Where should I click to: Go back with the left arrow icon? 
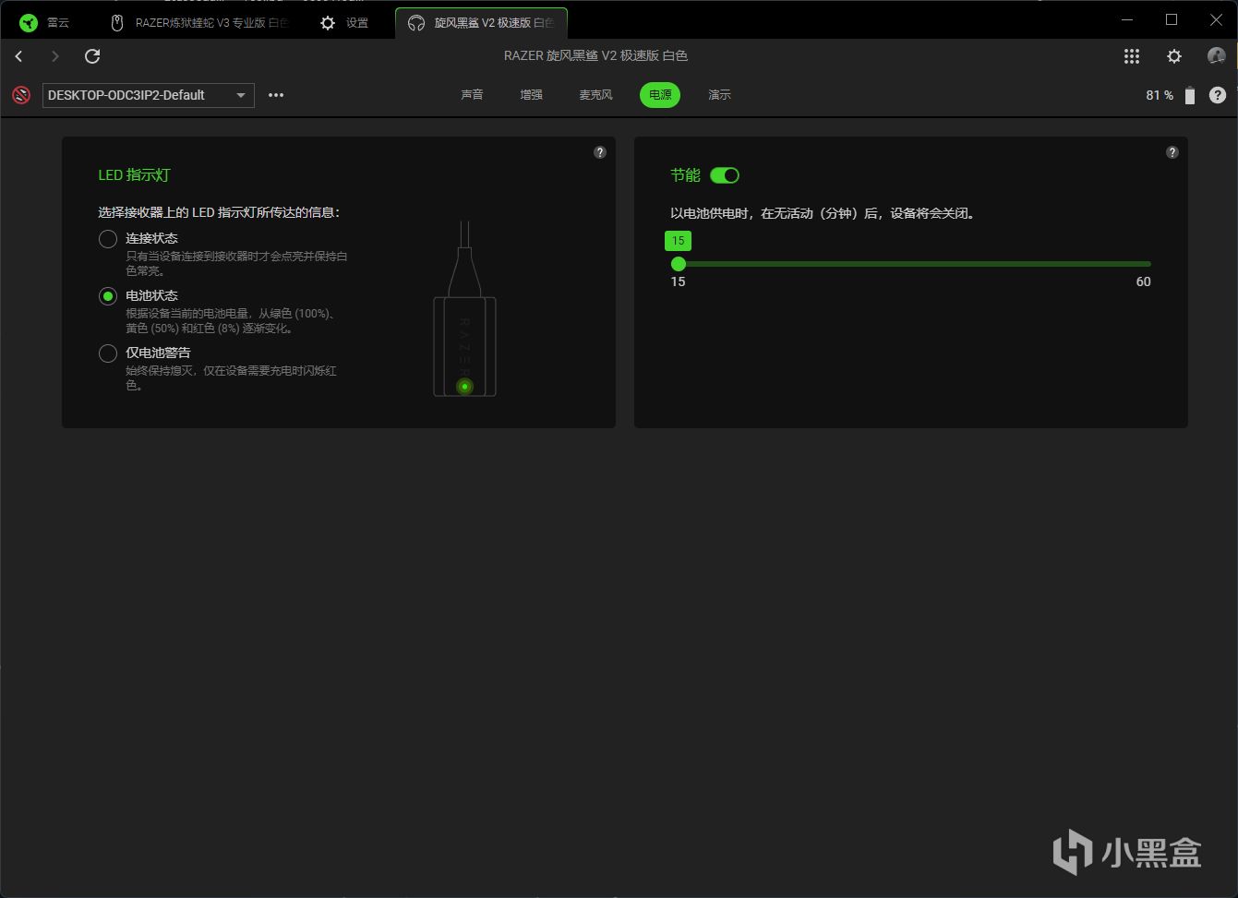(18, 56)
